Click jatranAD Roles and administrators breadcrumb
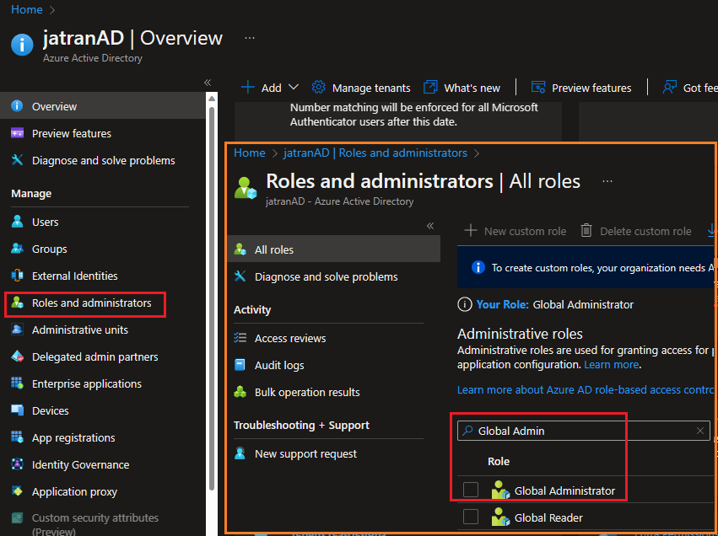 point(375,153)
